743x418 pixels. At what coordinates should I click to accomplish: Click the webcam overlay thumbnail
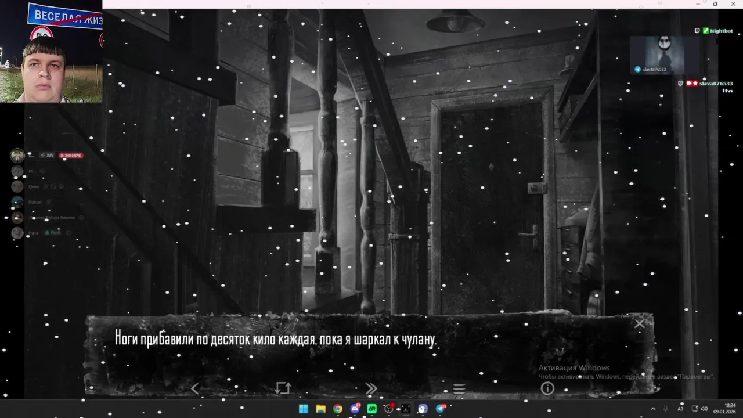coord(51,51)
